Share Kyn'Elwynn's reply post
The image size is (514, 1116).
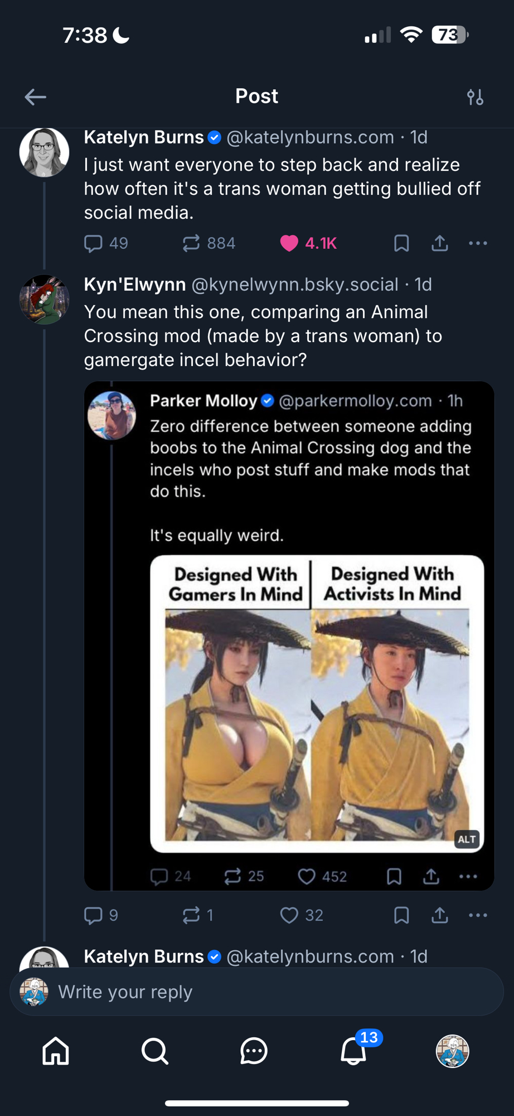click(x=439, y=915)
